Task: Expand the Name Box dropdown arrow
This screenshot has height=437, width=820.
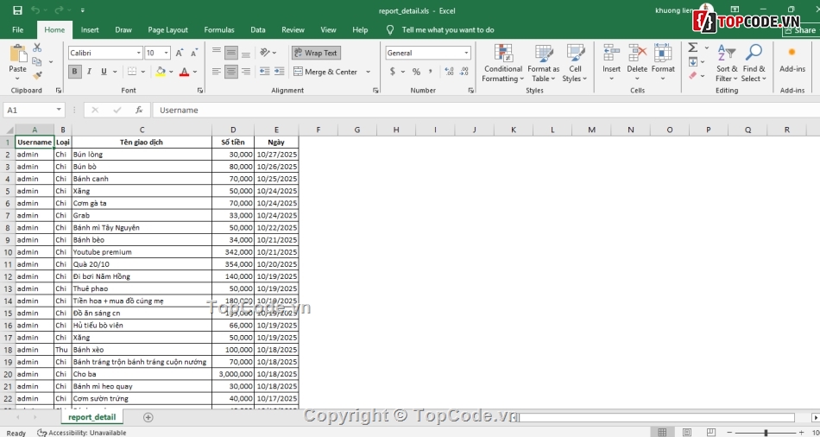Action: tap(59, 110)
